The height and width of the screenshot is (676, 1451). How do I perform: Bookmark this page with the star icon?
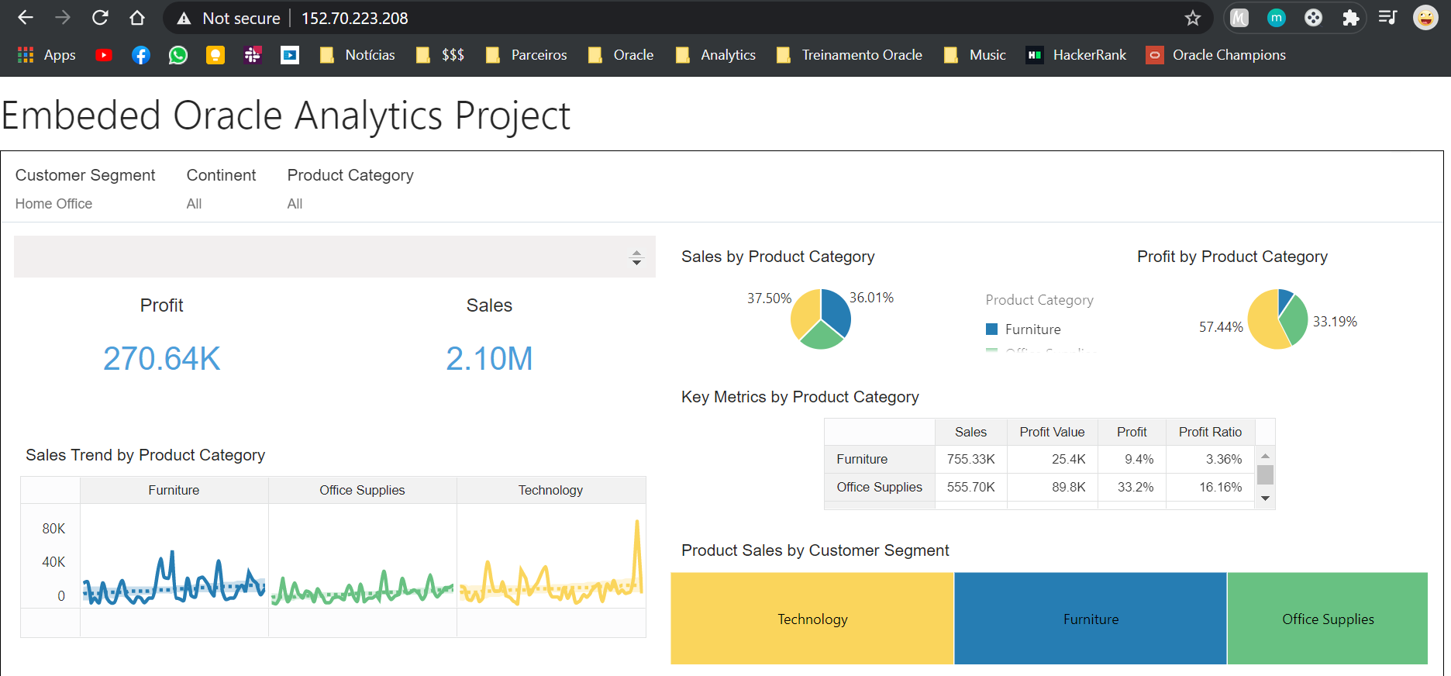click(1193, 18)
